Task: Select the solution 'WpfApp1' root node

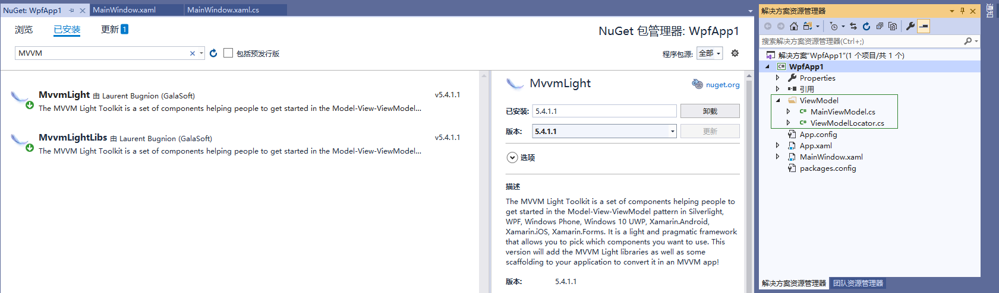Action: pyautogui.click(x=841, y=55)
